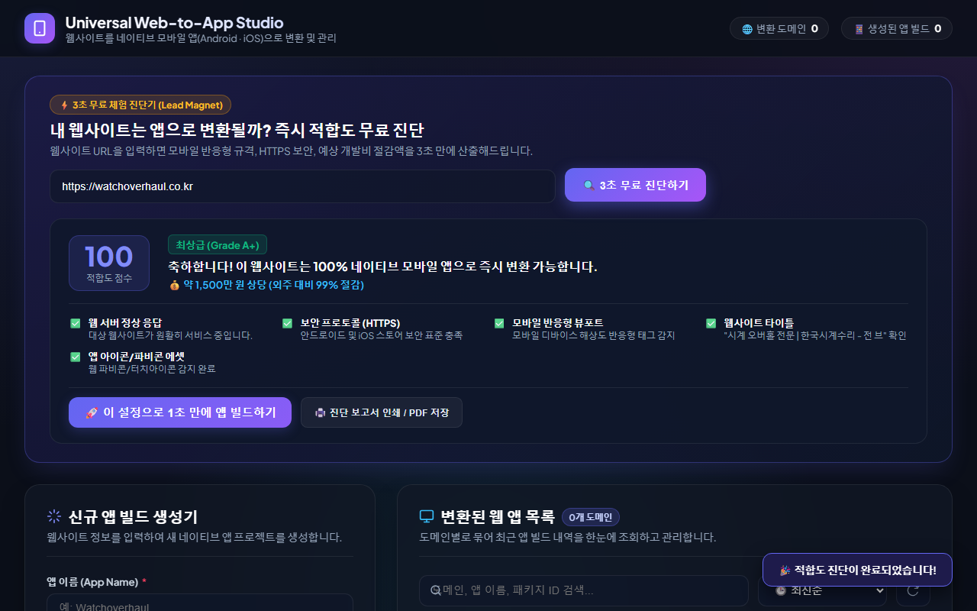The width and height of the screenshot is (977, 611).
Task: Click the monitor icon beside 변환된 웹 앱 목록
Action: (427, 517)
